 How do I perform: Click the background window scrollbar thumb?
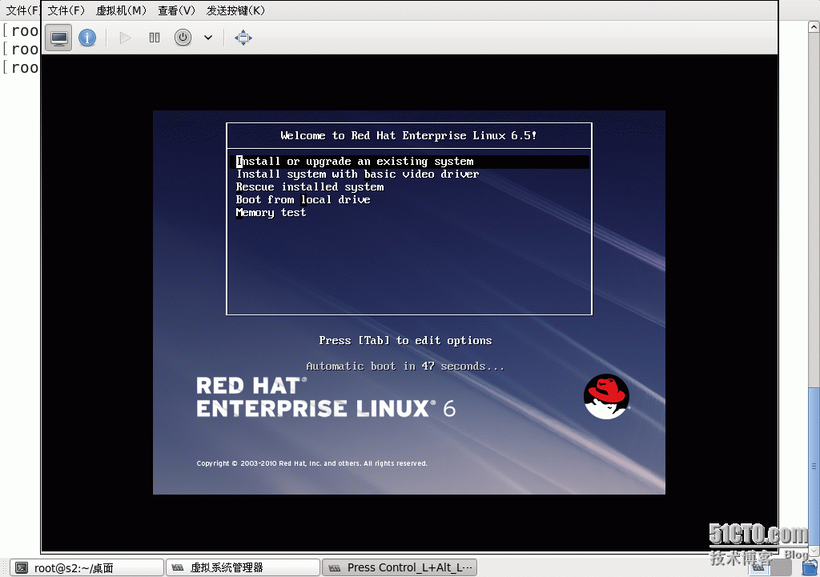click(x=814, y=467)
